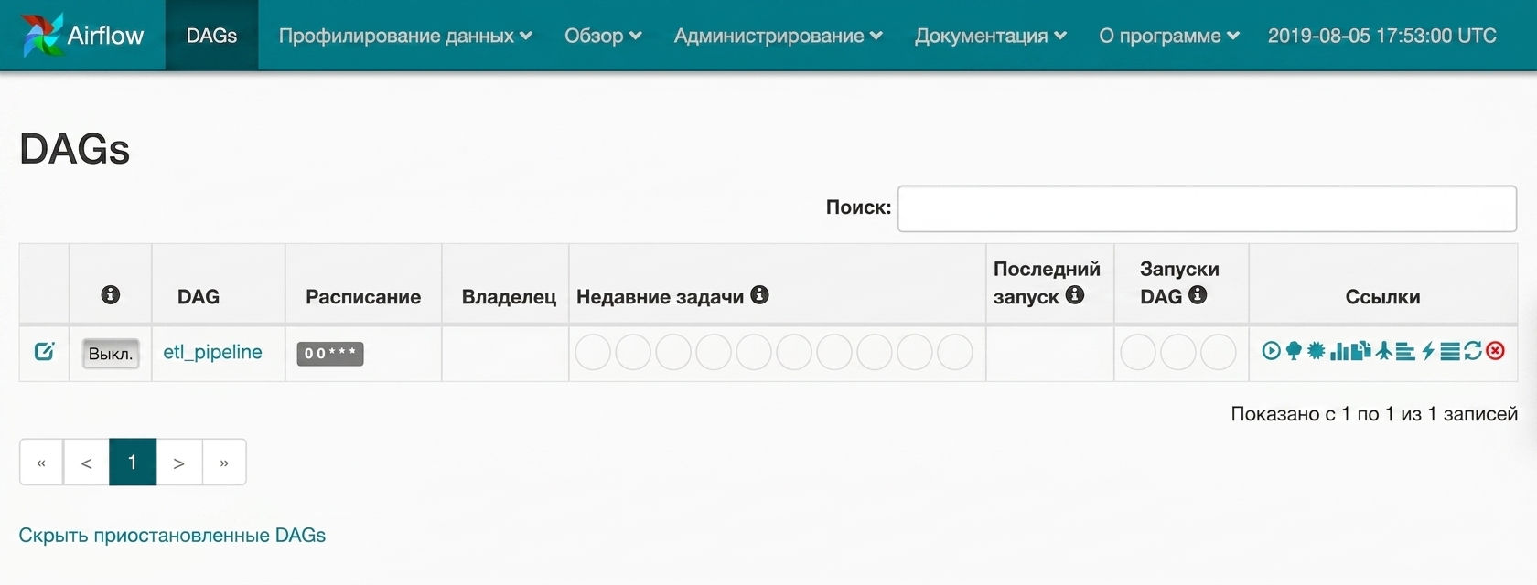Click the last Запуски DAG status circle
Viewport: 1537px width, 585px height.
[x=1219, y=352]
